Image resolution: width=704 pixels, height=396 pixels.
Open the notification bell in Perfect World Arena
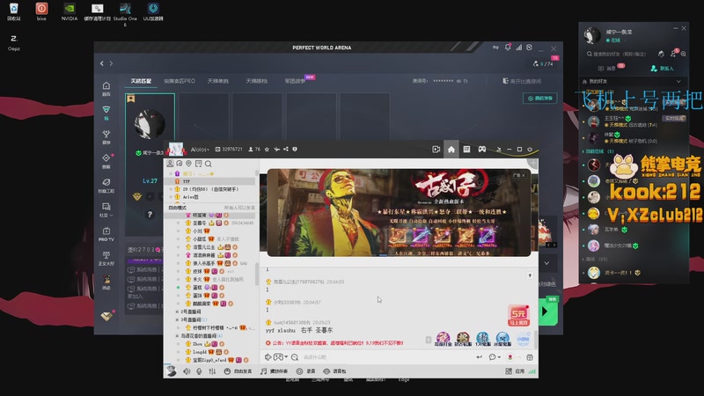click(x=508, y=48)
